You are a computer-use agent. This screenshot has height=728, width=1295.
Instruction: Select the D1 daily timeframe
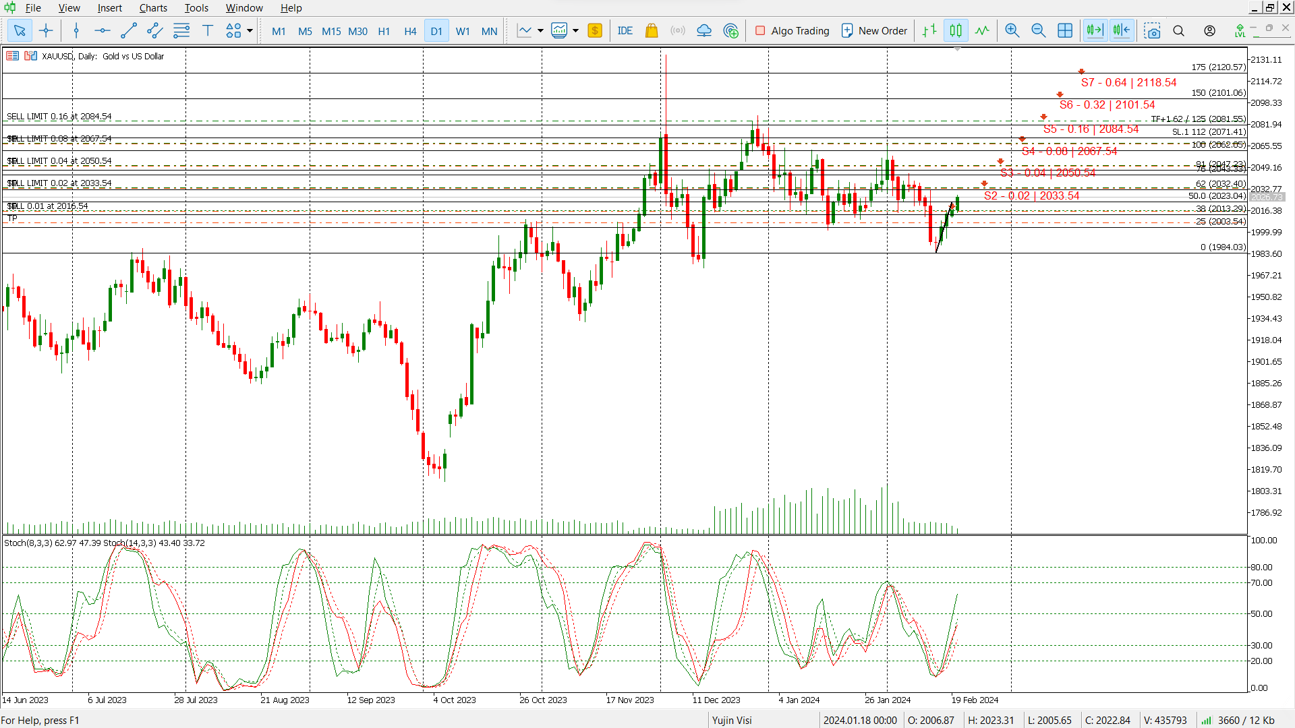tap(436, 31)
